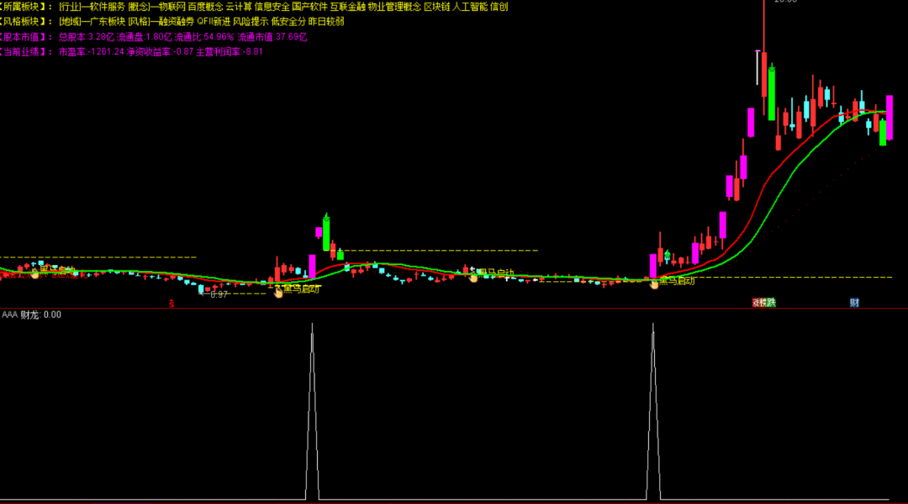Click the 信息安全 concept tag

[272, 7]
